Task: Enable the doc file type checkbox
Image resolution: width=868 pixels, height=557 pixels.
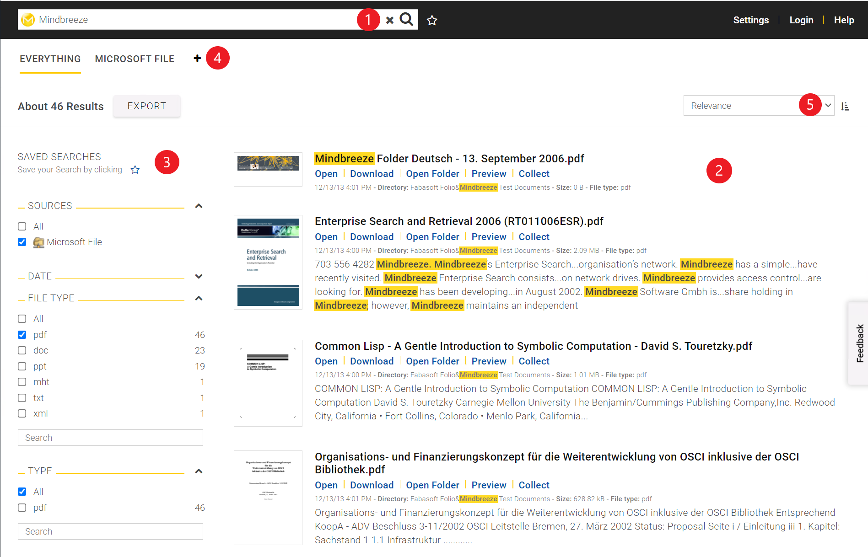Action: pos(22,350)
